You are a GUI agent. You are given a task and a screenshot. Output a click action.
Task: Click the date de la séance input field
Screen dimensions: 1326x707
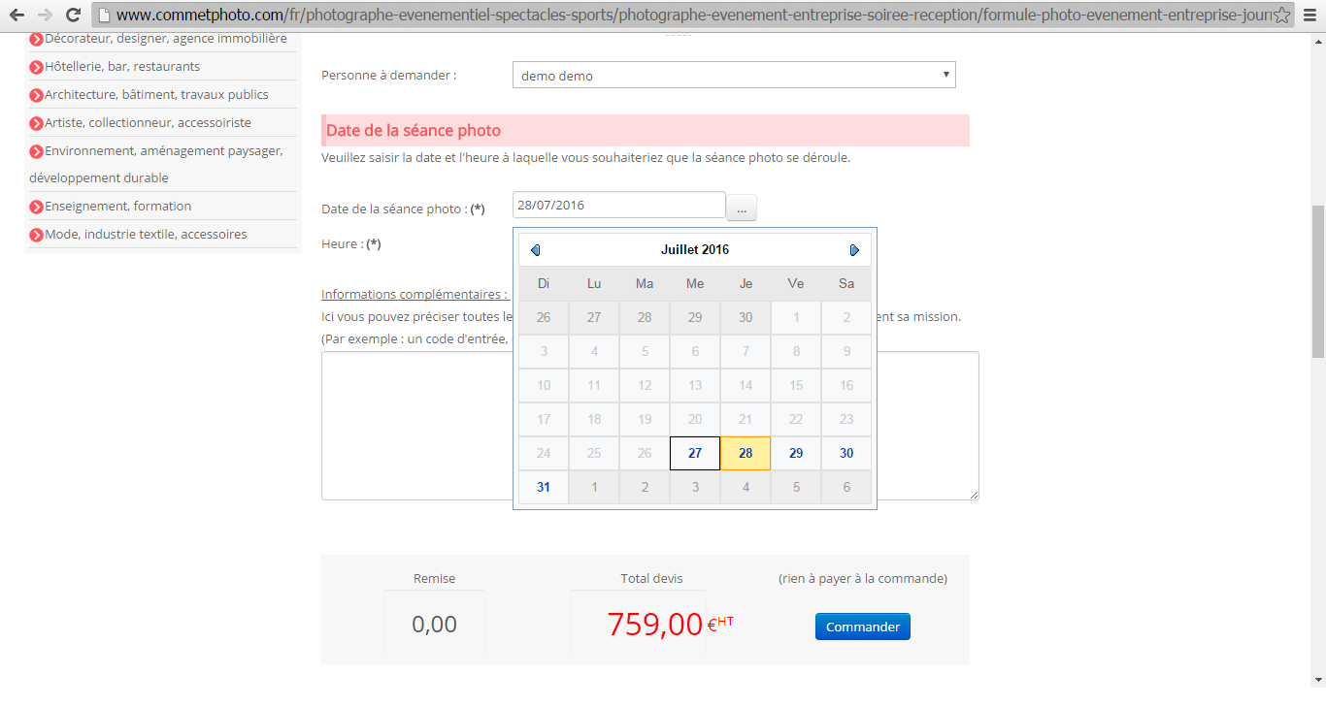pos(619,205)
